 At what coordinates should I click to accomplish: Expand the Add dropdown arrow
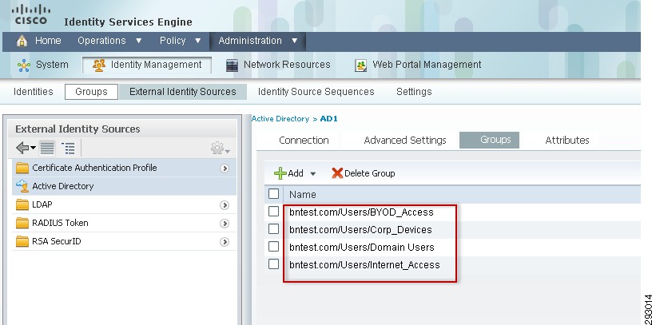(313, 174)
